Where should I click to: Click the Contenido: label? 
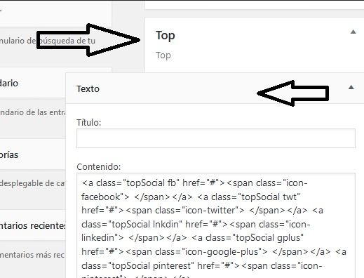point(99,166)
